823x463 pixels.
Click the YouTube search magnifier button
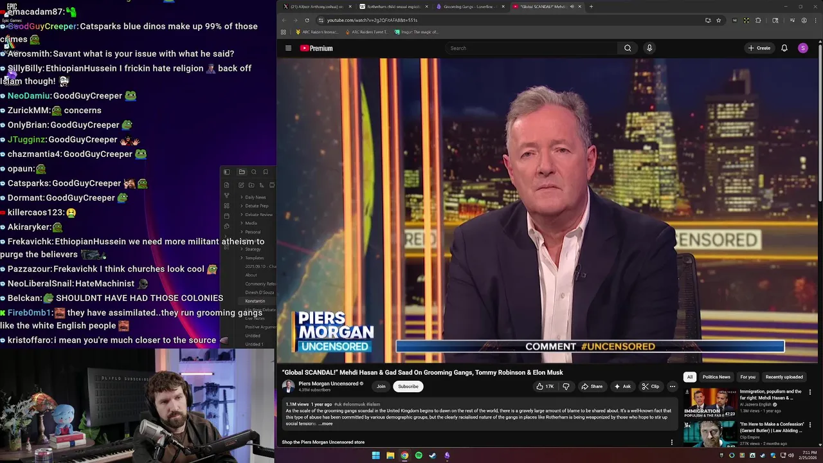point(628,48)
